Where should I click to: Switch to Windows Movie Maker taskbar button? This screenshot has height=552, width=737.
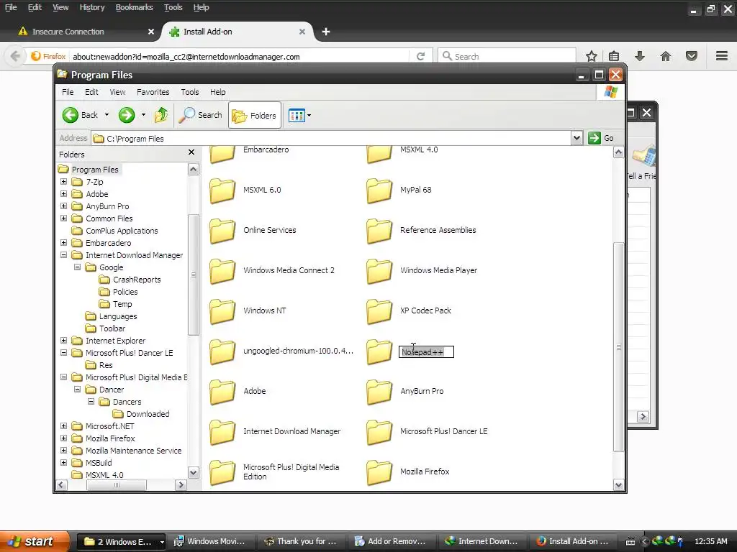209,541
